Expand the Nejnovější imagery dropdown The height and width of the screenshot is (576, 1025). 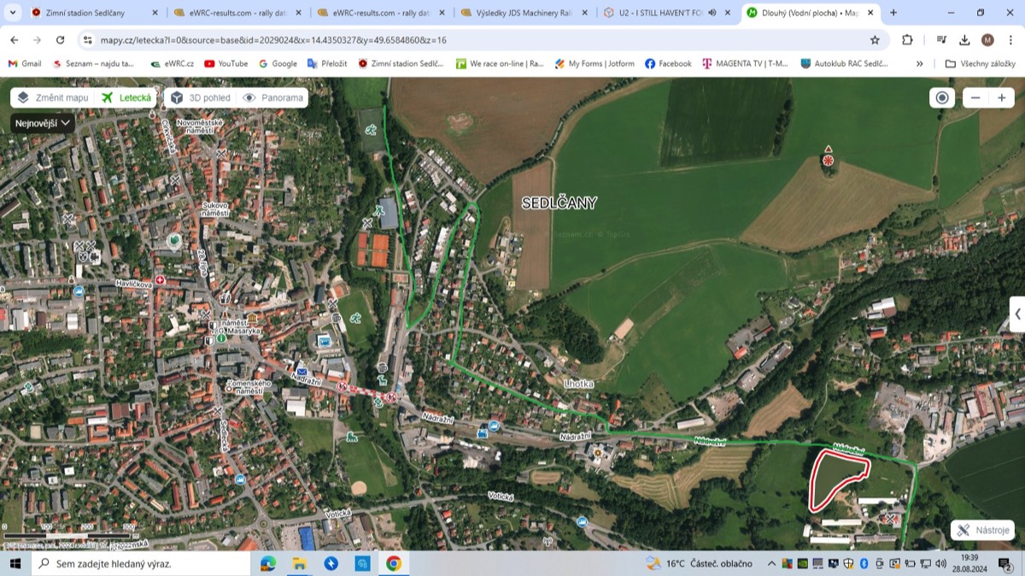pos(43,123)
